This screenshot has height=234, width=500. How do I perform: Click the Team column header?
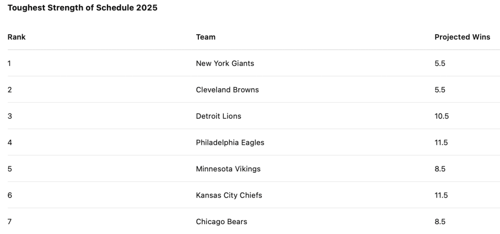tap(206, 37)
